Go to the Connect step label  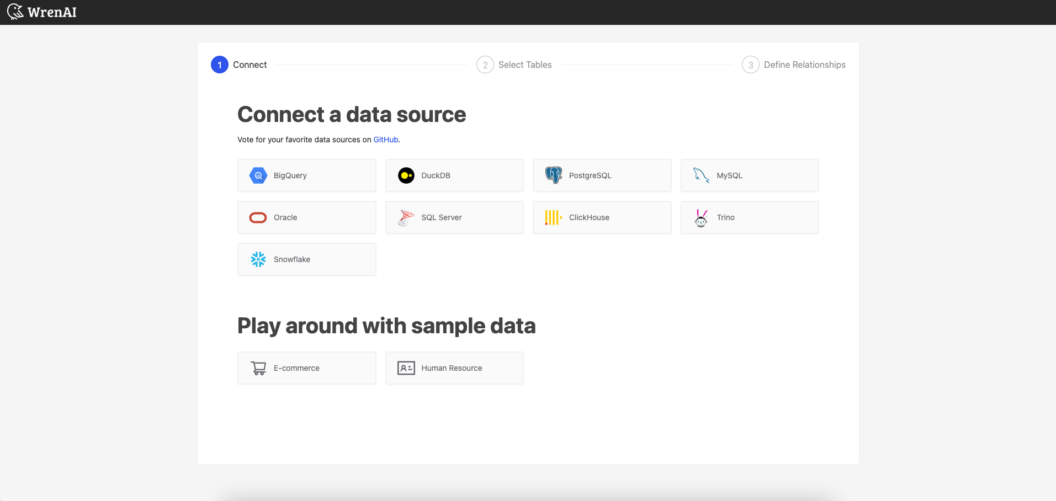tap(250, 65)
